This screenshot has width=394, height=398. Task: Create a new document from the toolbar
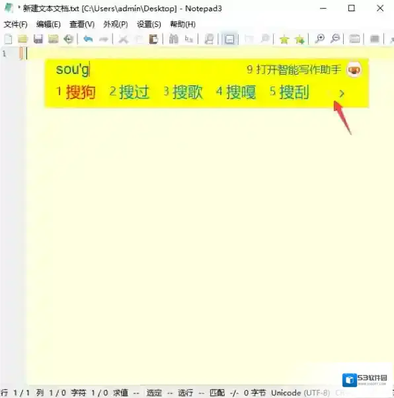coord(9,39)
